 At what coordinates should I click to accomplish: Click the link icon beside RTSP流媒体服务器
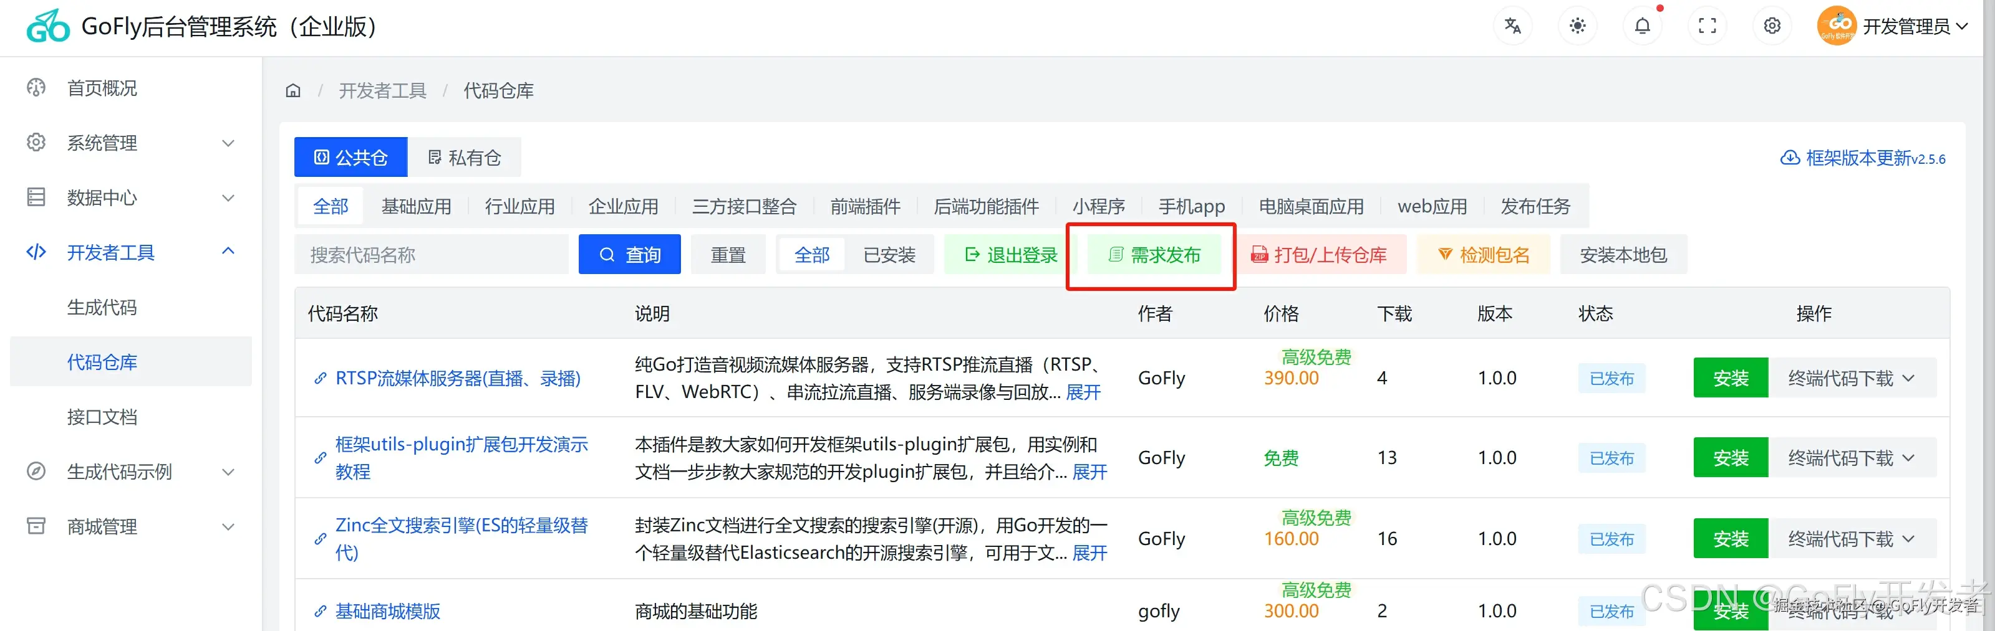[320, 378]
